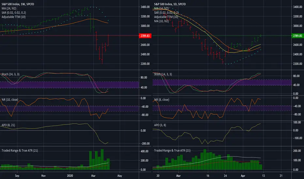Click the Sep label on the weekly time axis
The width and height of the screenshot is (304, 179).
pos(17,176)
